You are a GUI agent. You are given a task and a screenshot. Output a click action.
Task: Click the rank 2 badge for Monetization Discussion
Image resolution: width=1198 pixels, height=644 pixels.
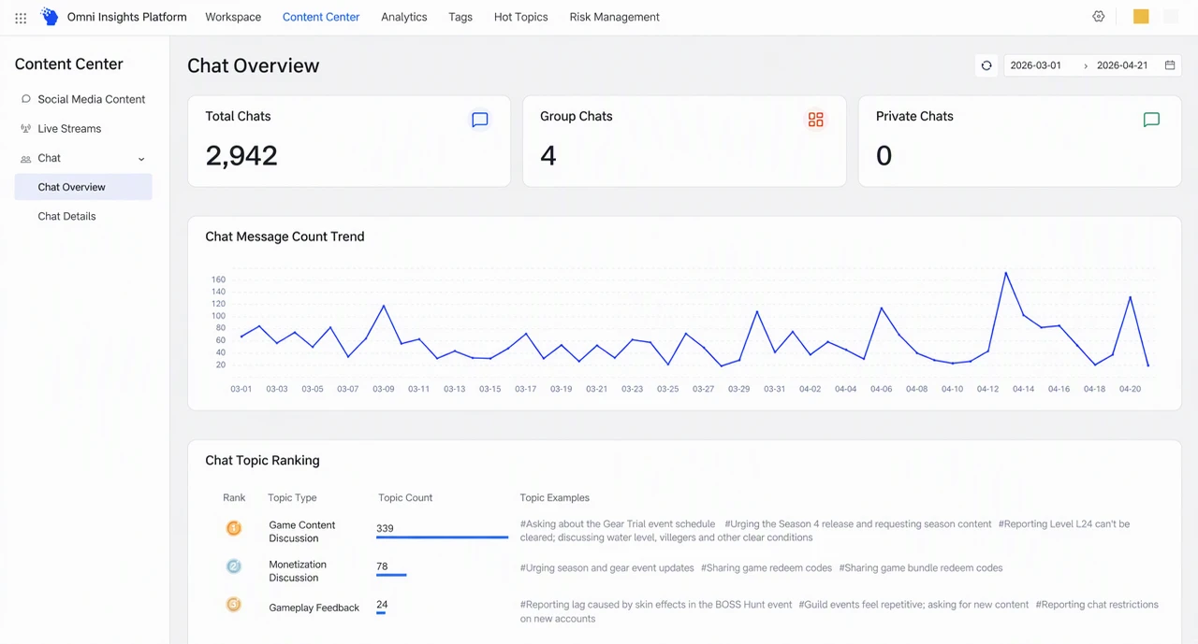point(234,566)
